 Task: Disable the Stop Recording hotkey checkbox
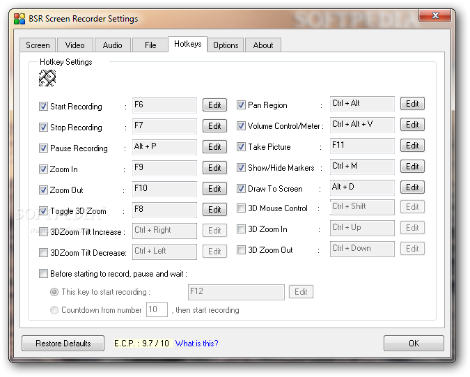[x=43, y=128]
